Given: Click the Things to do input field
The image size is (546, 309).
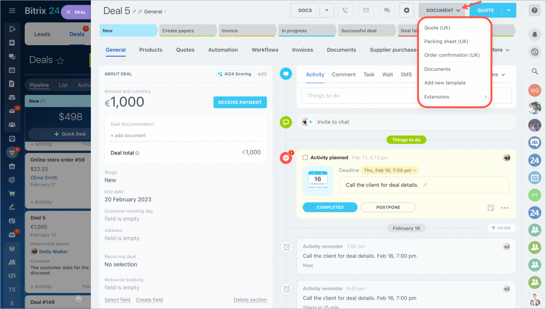Looking at the screenshot, I should tap(406, 96).
